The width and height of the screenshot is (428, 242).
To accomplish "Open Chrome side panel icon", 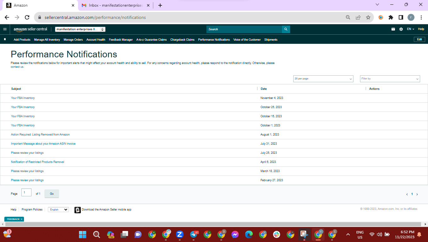I will pos(401,17).
